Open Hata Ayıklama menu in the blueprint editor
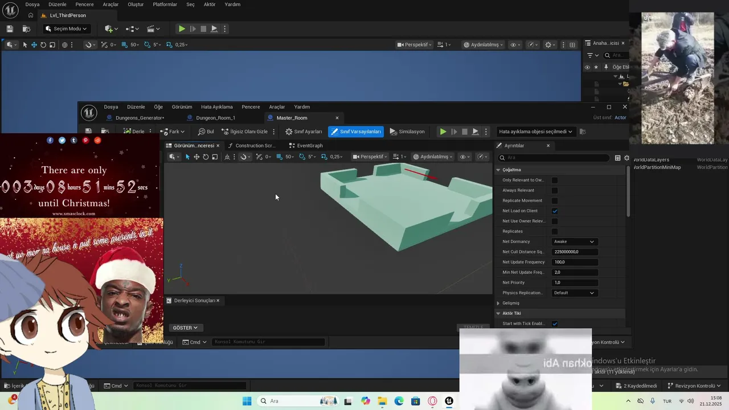This screenshot has height=410, width=729. coord(217,106)
